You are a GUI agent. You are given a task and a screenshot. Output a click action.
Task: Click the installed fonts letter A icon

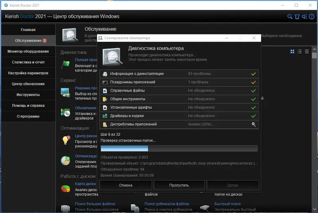105,107
